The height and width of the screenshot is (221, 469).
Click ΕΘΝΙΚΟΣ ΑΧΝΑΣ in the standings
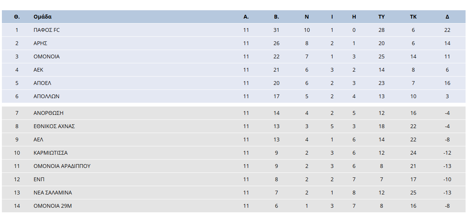[x=54, y=126]
